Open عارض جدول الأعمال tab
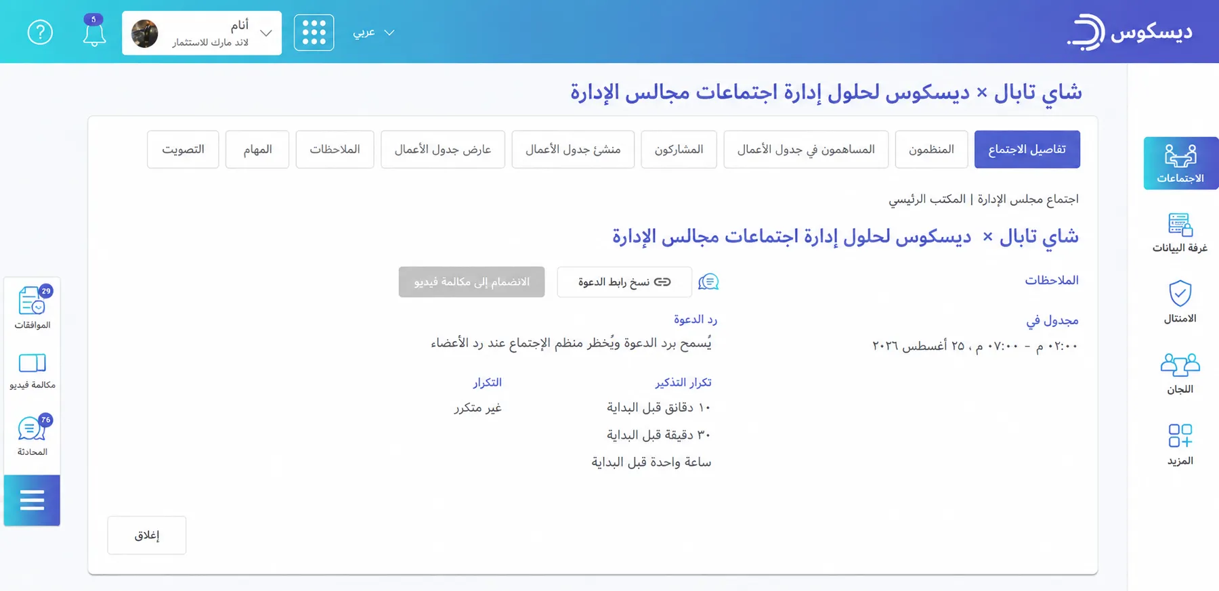Viewport: 1219px width, 591px height. tap(443, 149)
